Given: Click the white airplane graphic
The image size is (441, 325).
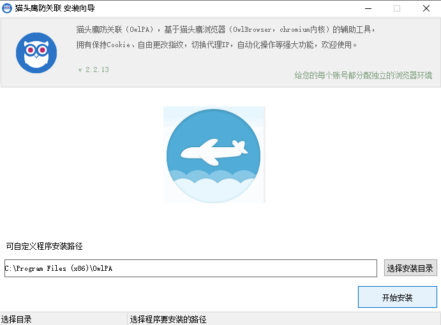Looking at the screenshot, I should [213, 150].
